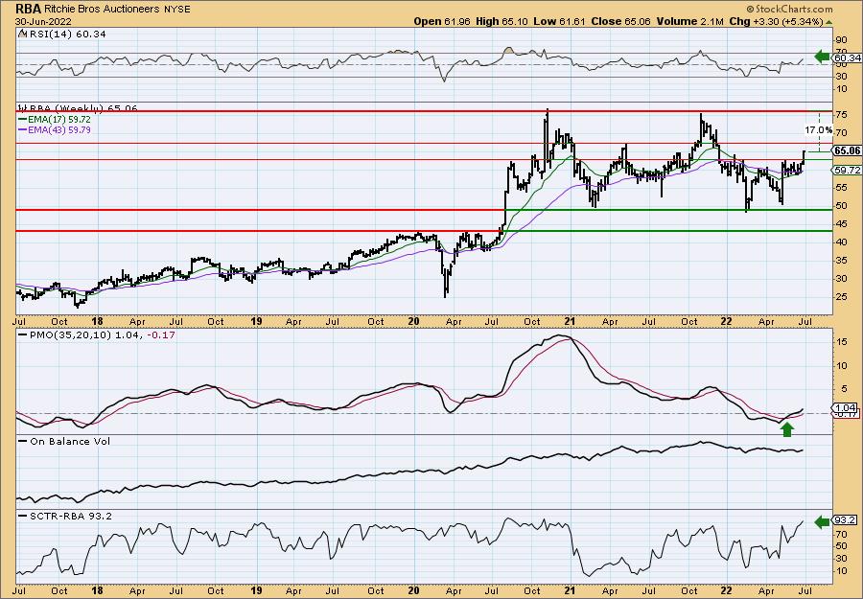Click the EMA(43) 59.79 legend text
This screenshot has height=599, width=863.
point(60,130)
